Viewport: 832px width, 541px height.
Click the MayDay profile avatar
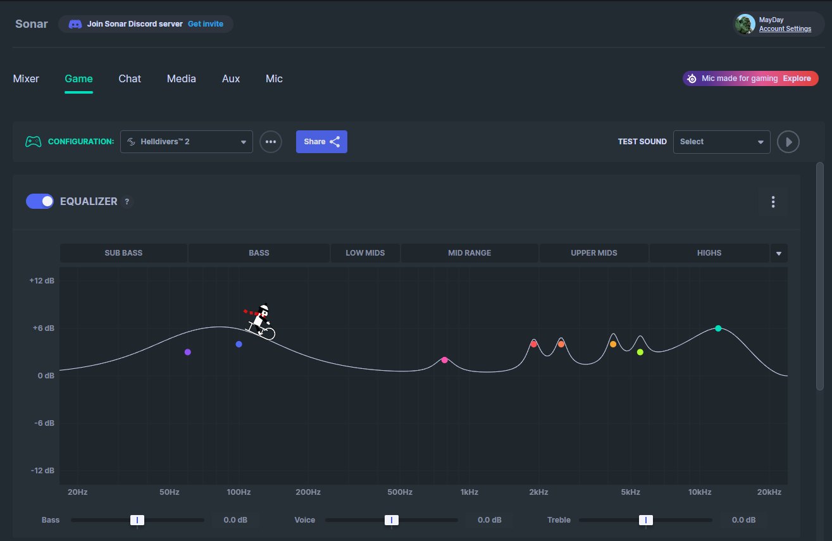745,24
